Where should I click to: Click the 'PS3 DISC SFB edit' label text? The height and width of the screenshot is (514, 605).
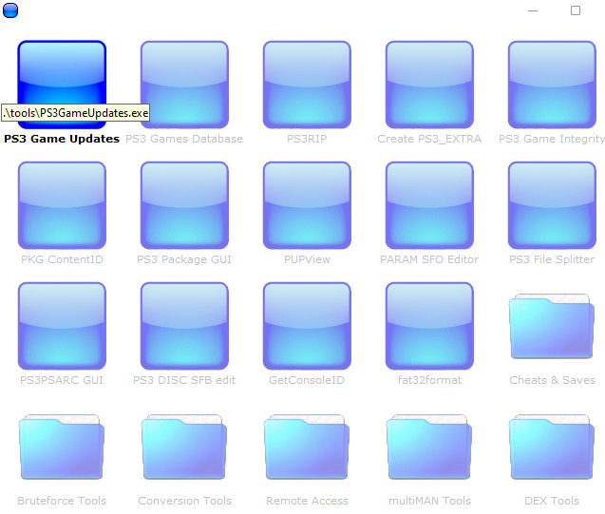click(x=184, y=380)
